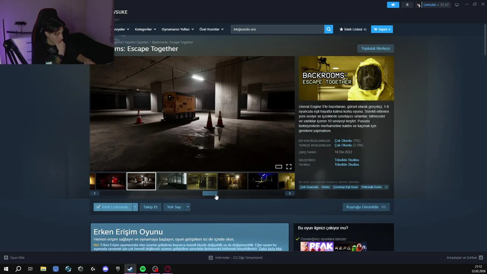Open the Kategoriler store menu

tap(145, 29)
